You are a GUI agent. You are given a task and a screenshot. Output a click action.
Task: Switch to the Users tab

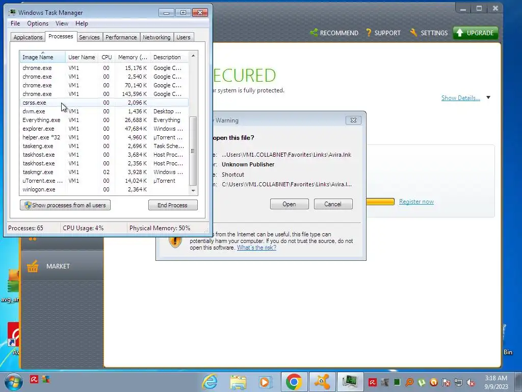[184, 37]
